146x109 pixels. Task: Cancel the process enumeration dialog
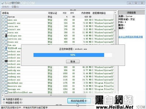[73, 62]
